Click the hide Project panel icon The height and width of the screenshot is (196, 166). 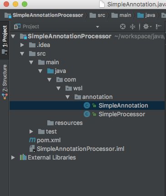[x=159, y=26]
